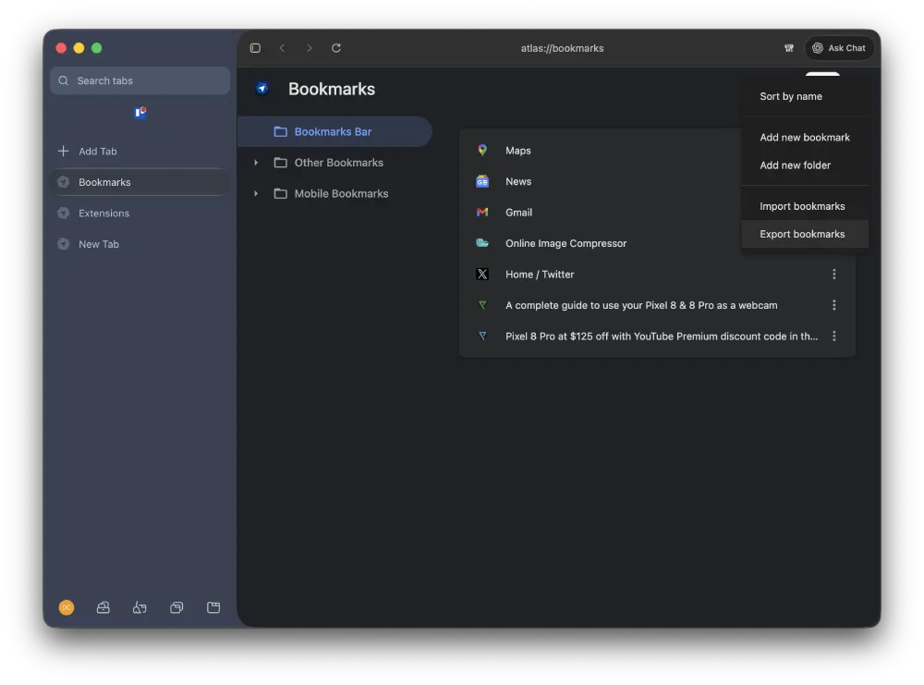Reload the bookmarks page

pos(336,48)
